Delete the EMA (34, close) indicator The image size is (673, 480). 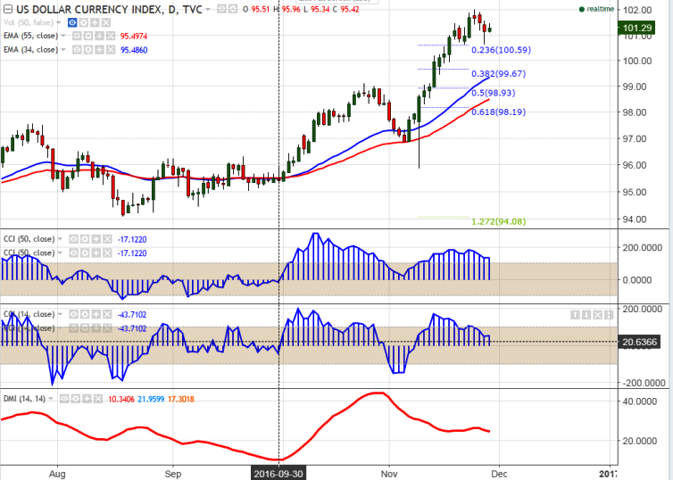tap(111, 50)
